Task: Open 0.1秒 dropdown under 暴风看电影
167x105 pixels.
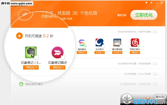Action: [x=117, y=52]
